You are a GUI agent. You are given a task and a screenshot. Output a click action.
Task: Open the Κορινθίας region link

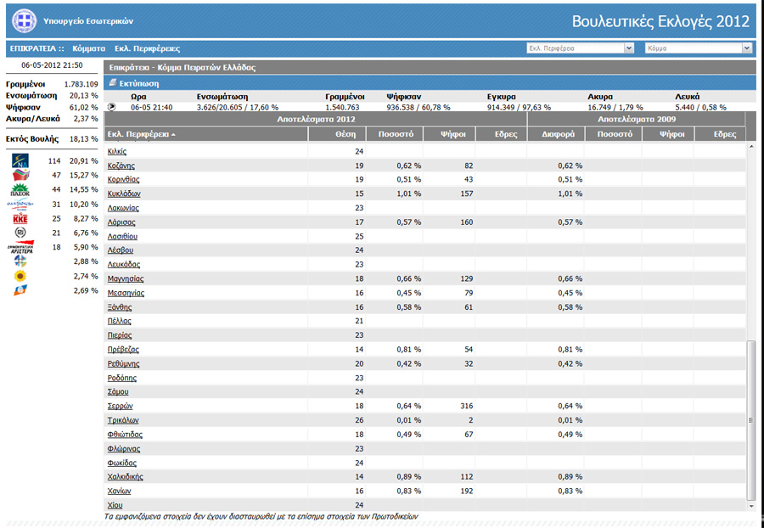123,179
